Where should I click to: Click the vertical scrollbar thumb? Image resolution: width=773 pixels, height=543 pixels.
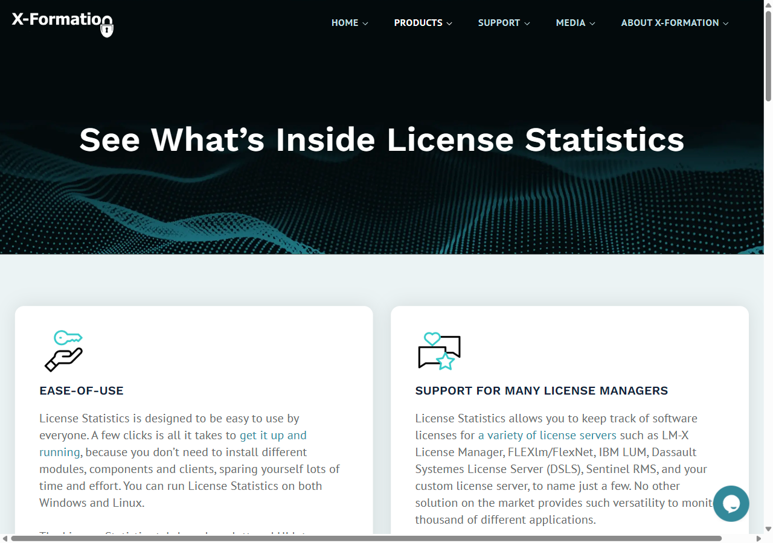click(768, 56)
